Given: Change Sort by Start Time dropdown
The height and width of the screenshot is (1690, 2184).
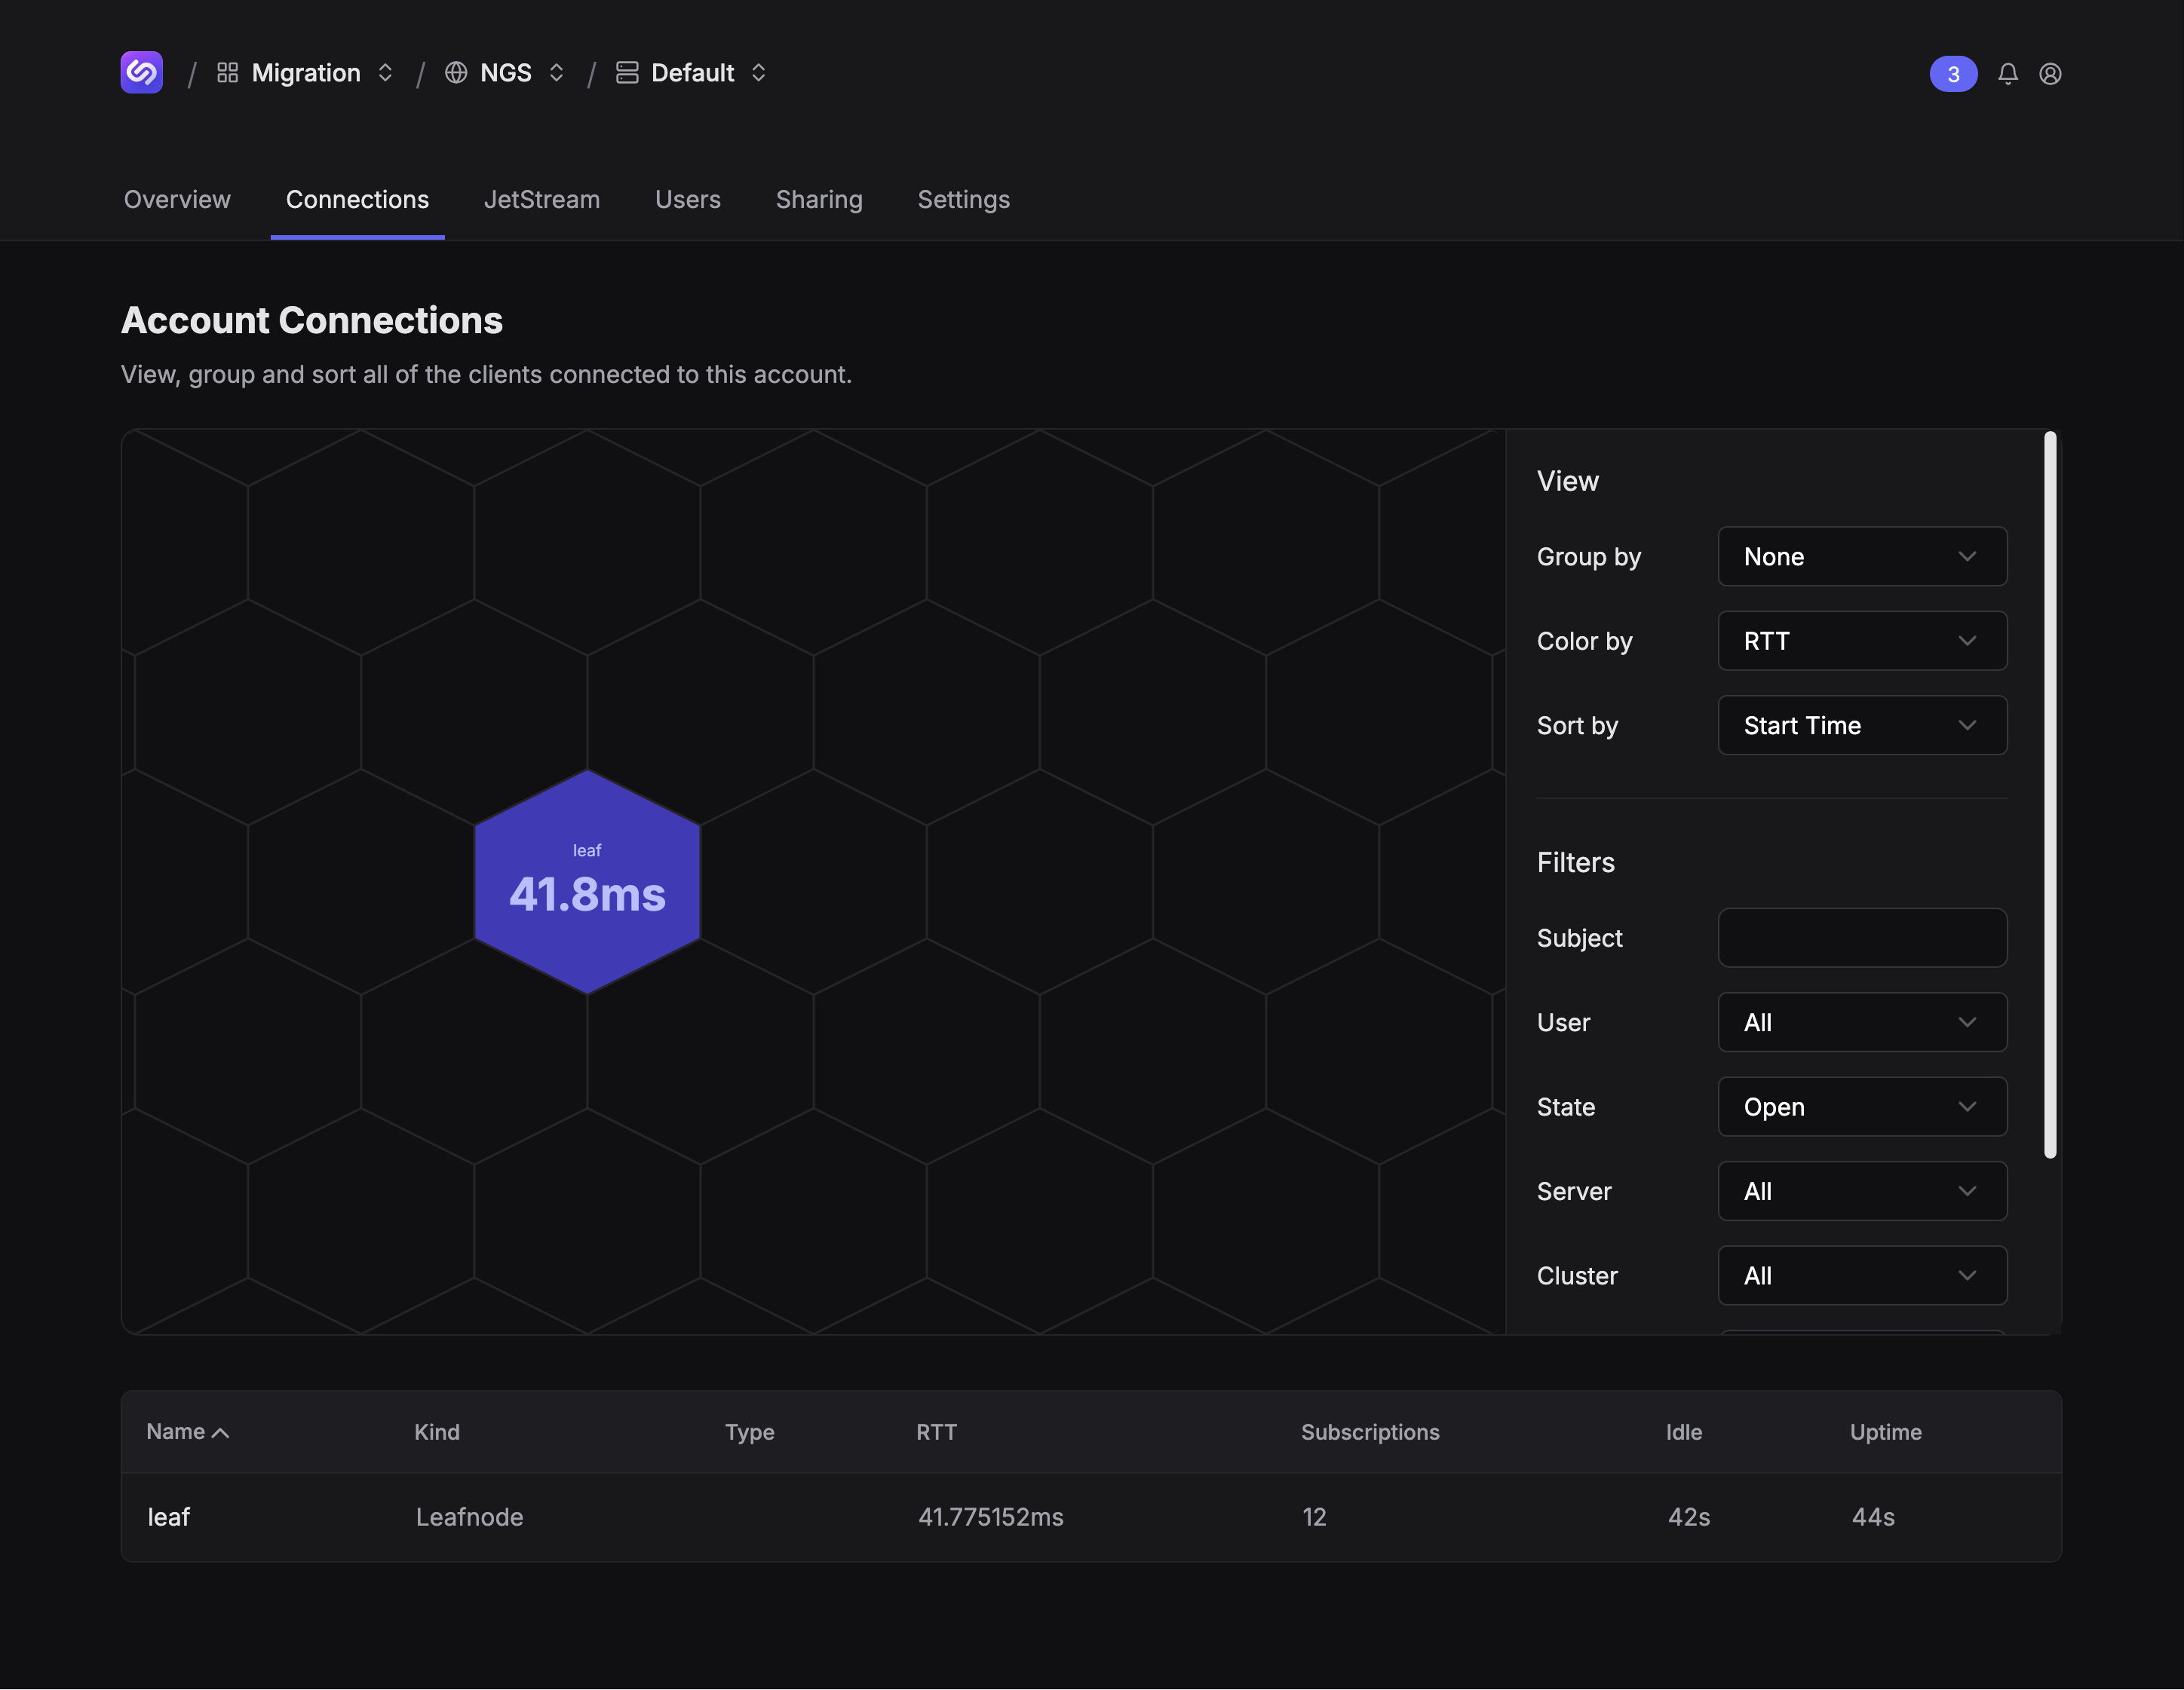Looking at the screenshot, I should point(1862,726).
